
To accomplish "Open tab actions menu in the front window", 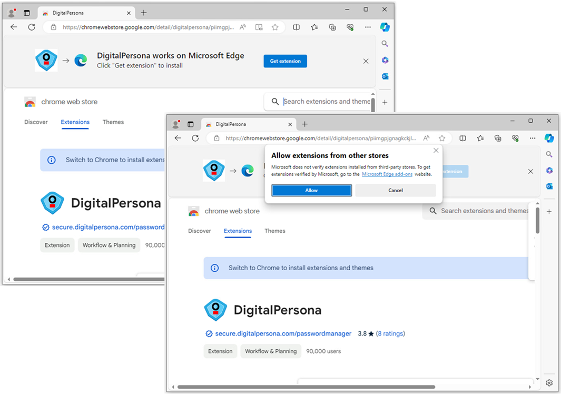I will [x=191, y=124].
